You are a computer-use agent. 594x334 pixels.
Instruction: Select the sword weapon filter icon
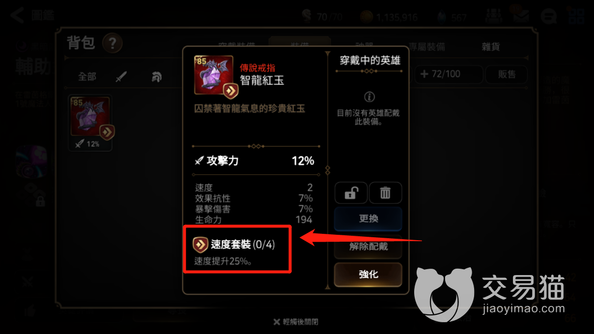pos(121,77)
